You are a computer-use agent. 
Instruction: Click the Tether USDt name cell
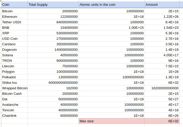click(x=14, y=22)
